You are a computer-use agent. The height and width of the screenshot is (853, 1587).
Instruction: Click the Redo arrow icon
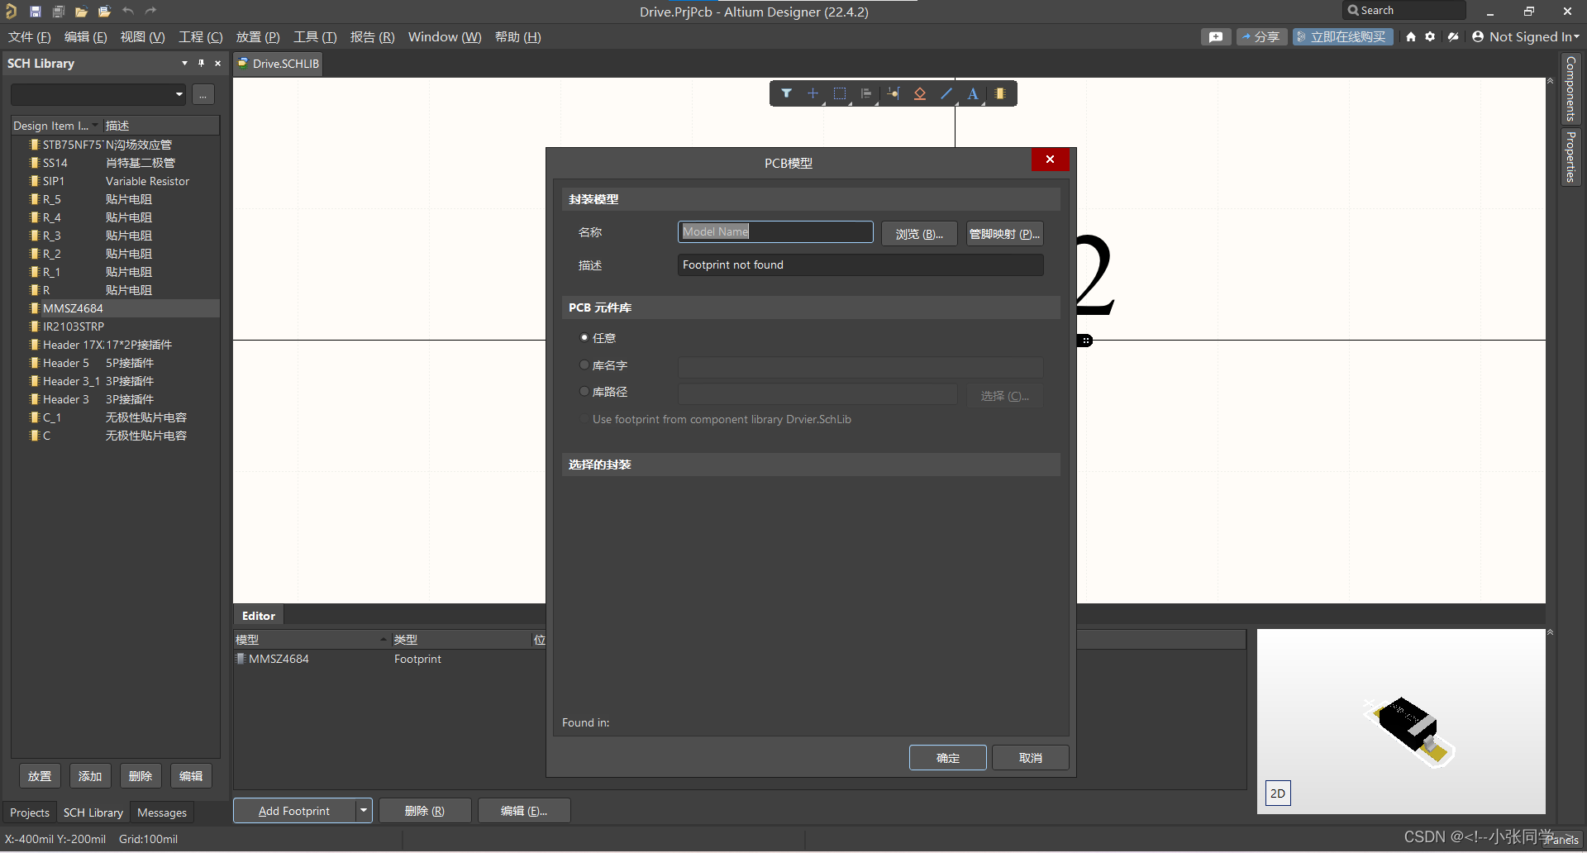(150, 12)
